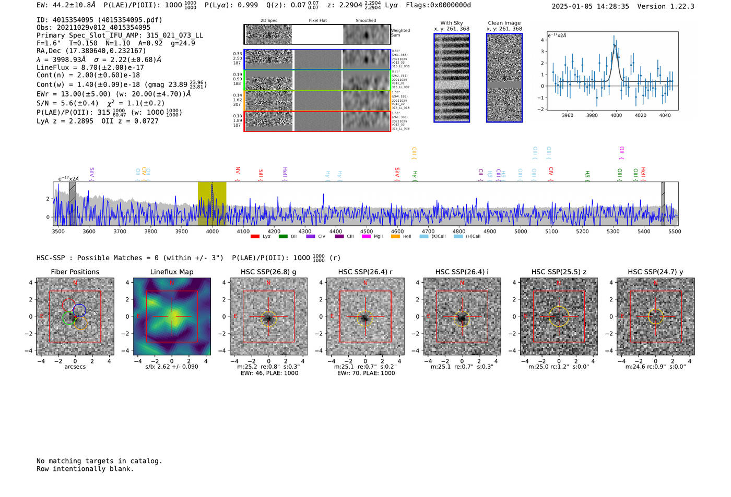Open the Fiber Positions panel
The image size is (731, 497).
click(75, 317)
